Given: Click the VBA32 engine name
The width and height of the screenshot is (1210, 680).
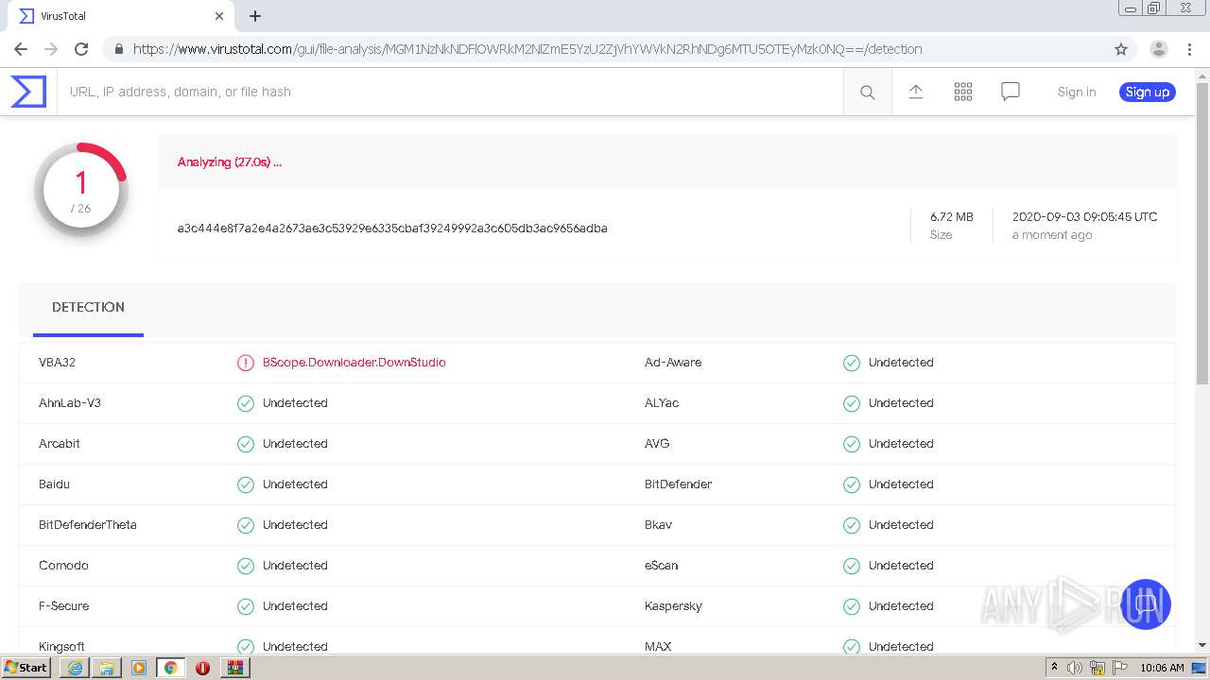Looking at the screenshot, I should pos(57,363).
